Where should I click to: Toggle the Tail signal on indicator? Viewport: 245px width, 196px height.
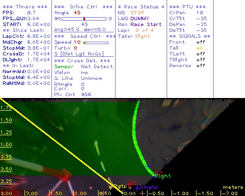pos(199,48)
